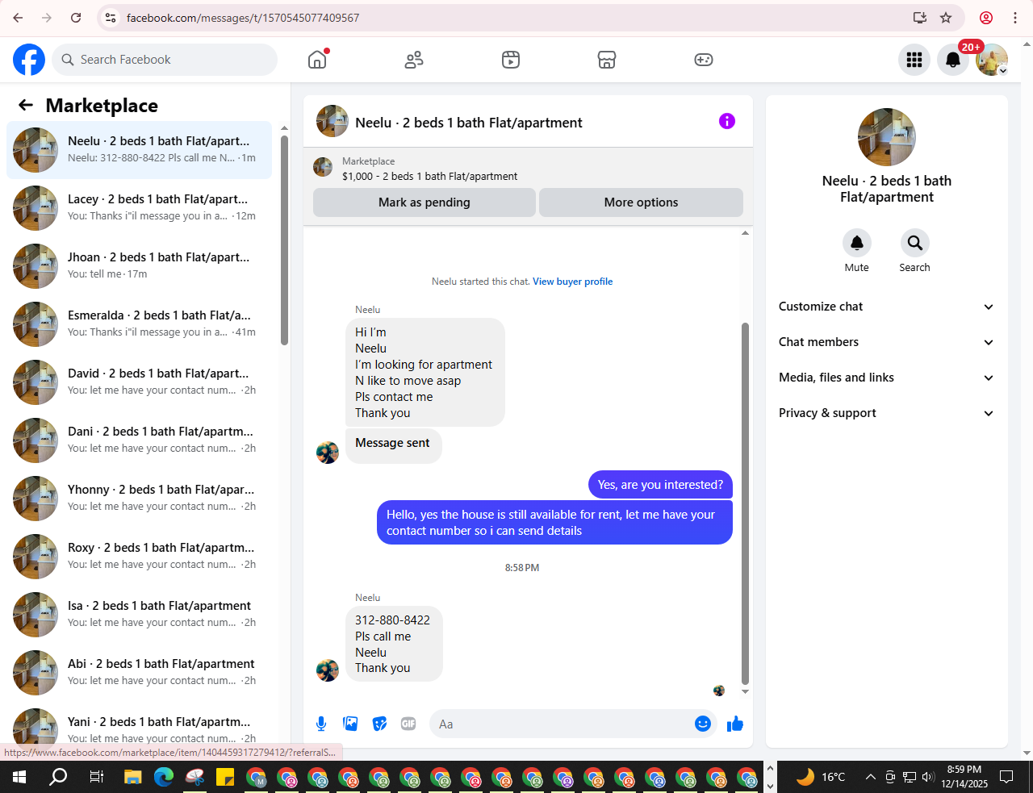Click the chat messages scrollbar

coord(745,503)
